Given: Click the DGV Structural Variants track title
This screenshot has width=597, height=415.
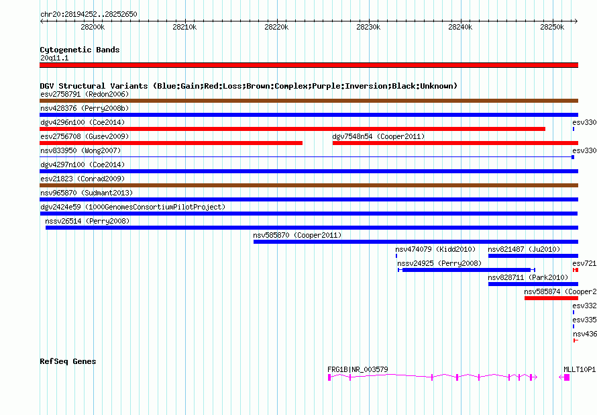Looking at the screenshot, I should pos(249,86).
